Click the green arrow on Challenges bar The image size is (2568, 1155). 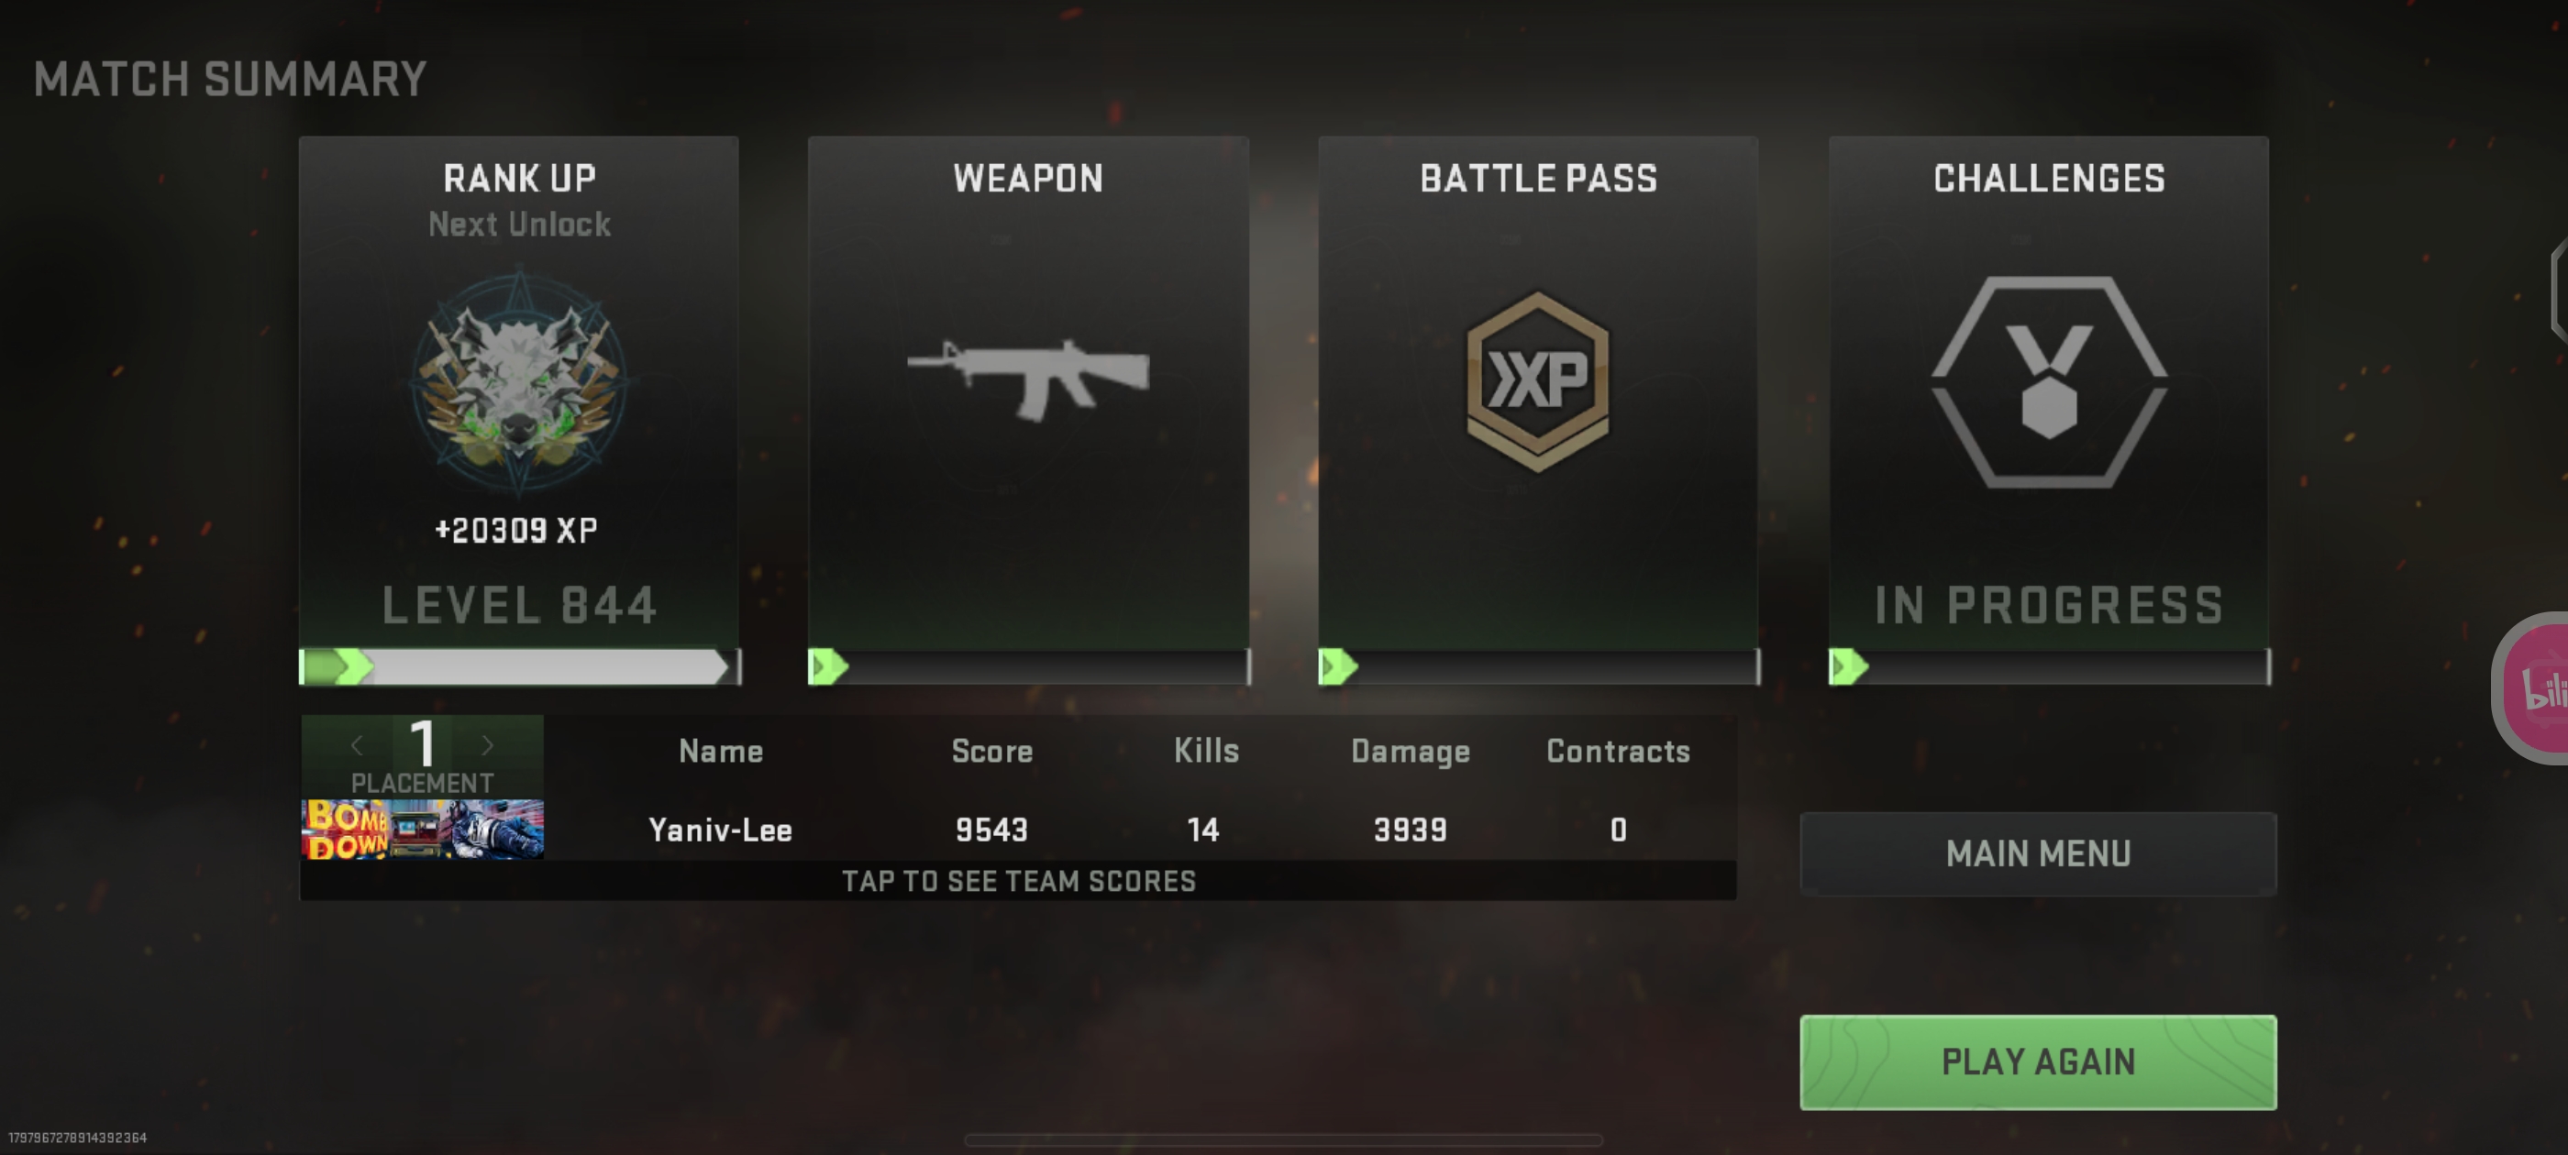1849,666
